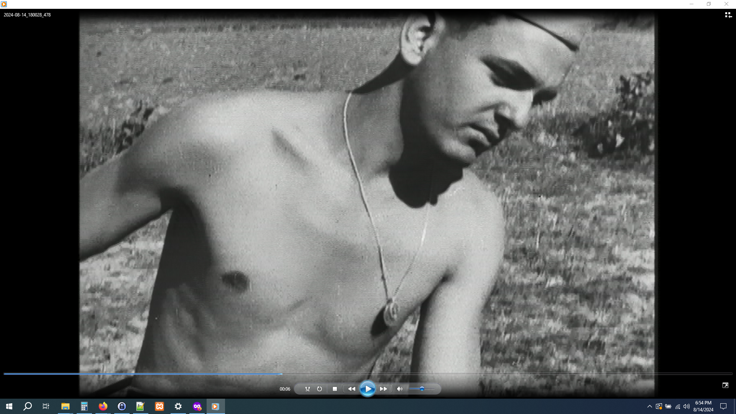Open the sync status tray icon
This screenshot has height=414, width=736.
[659, 406]
